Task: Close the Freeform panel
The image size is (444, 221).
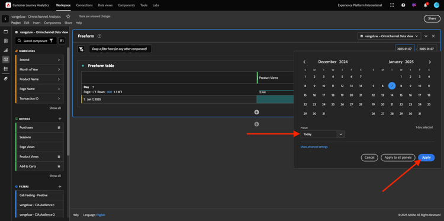Action: point(433,36)
